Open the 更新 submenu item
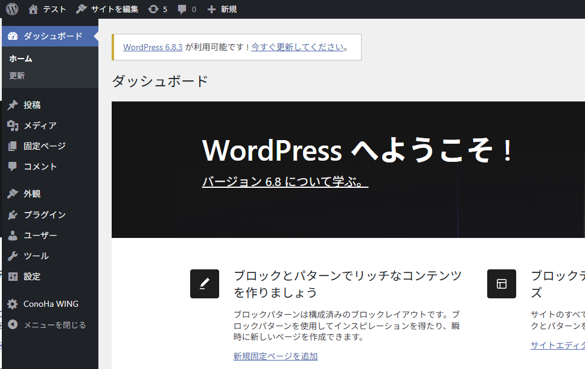 pyautogui.click(x=17, y=76)
